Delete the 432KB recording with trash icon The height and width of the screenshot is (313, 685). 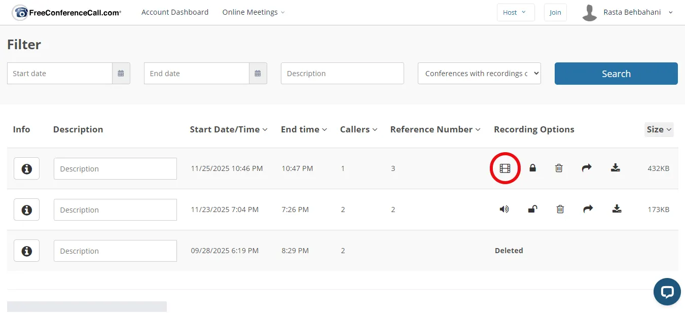coord(559,168)
